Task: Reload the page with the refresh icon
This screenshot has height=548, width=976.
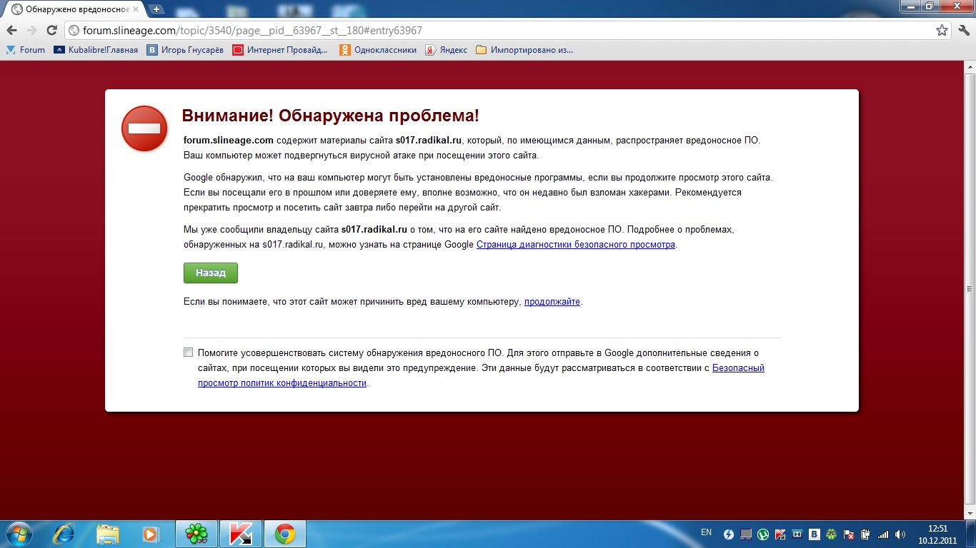Action: click(x=51, y=31)
